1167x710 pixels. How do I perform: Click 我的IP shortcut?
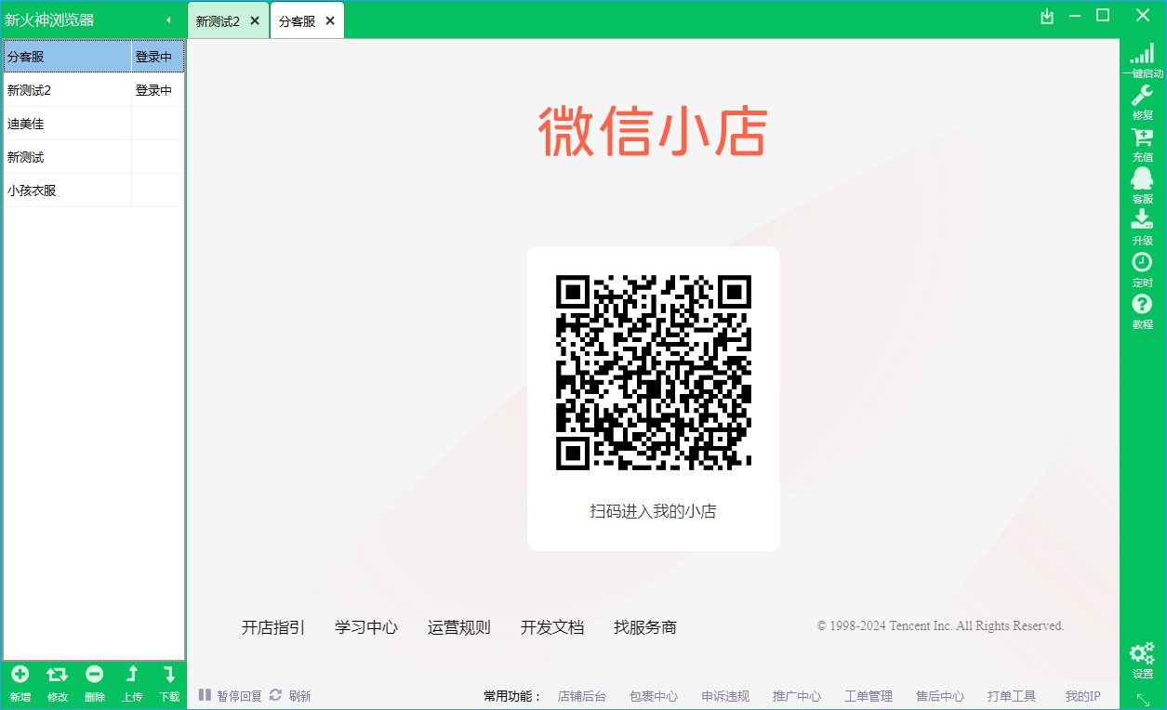click(x=1083, y=696)
